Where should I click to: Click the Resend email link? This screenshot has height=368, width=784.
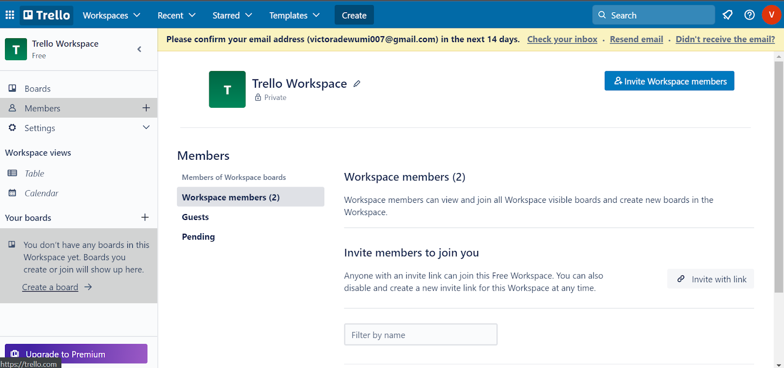637,39
